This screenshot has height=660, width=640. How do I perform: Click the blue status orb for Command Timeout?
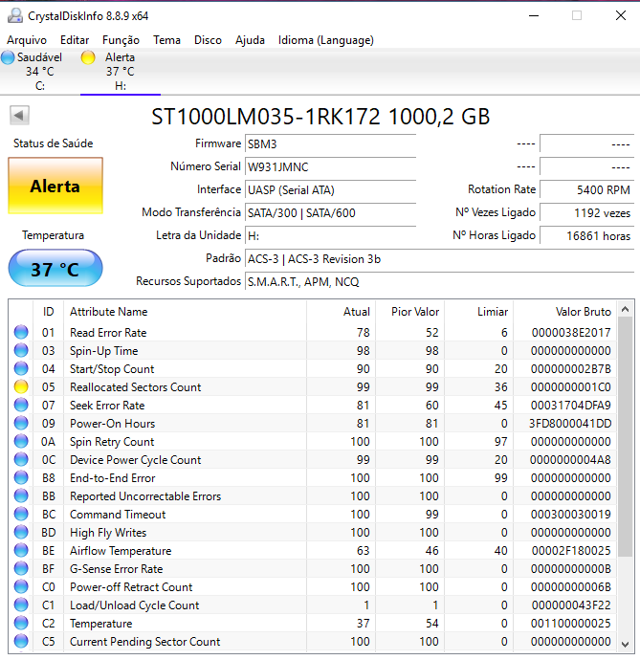click(x=21, y=514)
